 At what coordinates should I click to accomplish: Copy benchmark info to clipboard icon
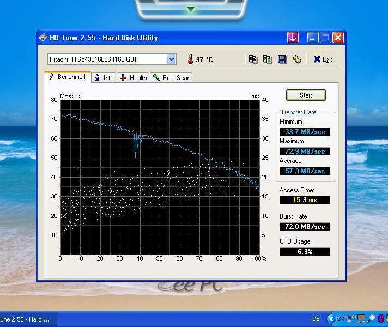click(x=253, y=59)
